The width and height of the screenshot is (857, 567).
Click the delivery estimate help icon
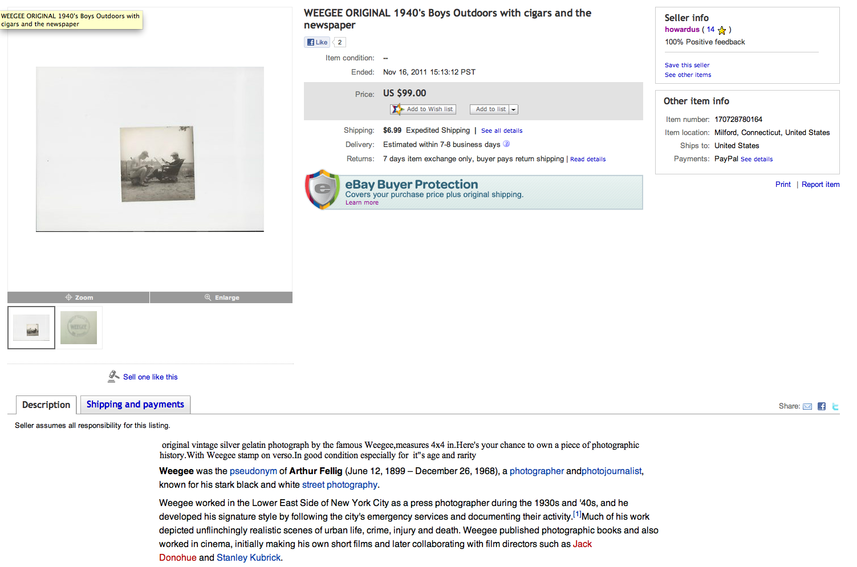506,144
